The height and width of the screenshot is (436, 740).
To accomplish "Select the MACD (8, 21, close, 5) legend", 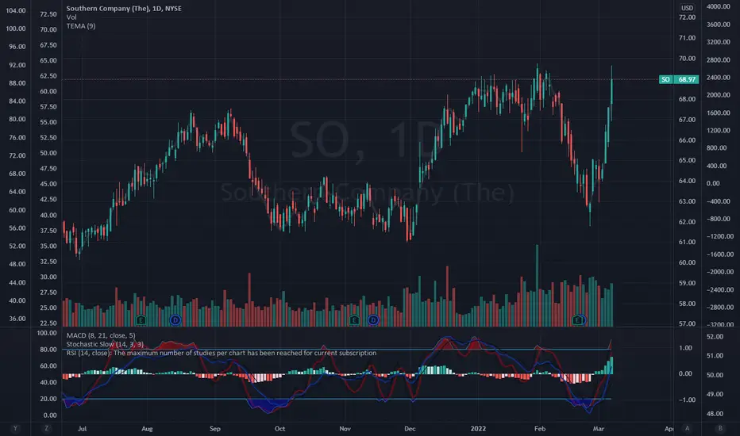I will (x=101, y=335).
